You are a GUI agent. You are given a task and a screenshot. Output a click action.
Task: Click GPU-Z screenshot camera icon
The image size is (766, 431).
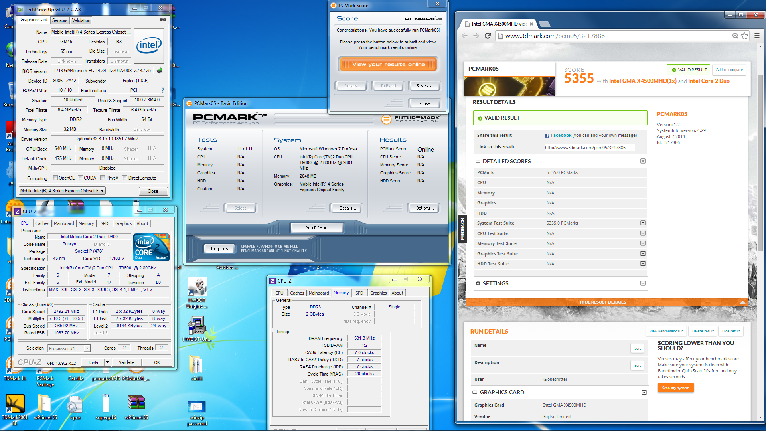point(163,19)
